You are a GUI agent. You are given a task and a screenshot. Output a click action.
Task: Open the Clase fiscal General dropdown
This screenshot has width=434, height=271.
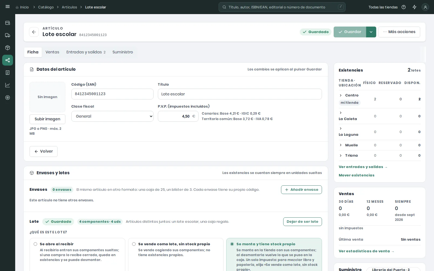pyautogui.click(x=112, y=116)
